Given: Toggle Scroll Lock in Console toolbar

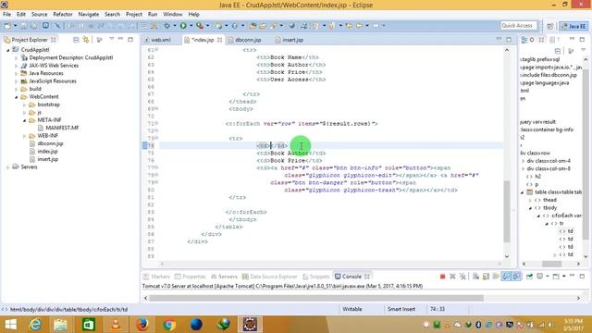Looking at the screenshot, I should pos(486,277).
